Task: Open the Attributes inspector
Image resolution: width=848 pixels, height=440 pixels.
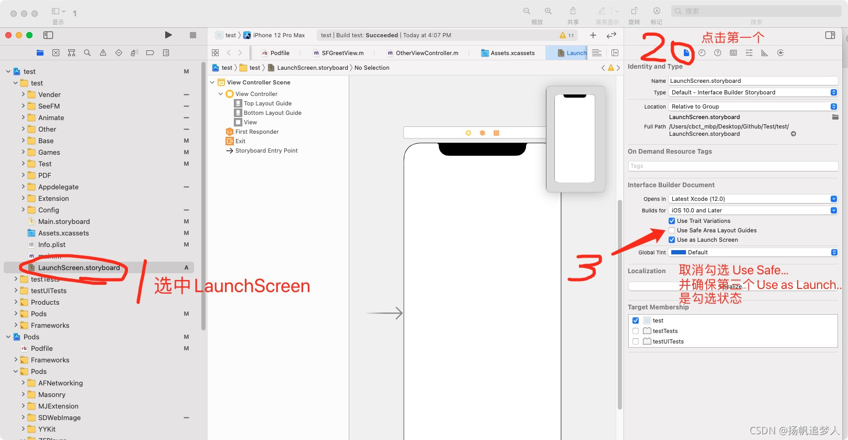Action: pyautogui.click(x=749, y=52)
